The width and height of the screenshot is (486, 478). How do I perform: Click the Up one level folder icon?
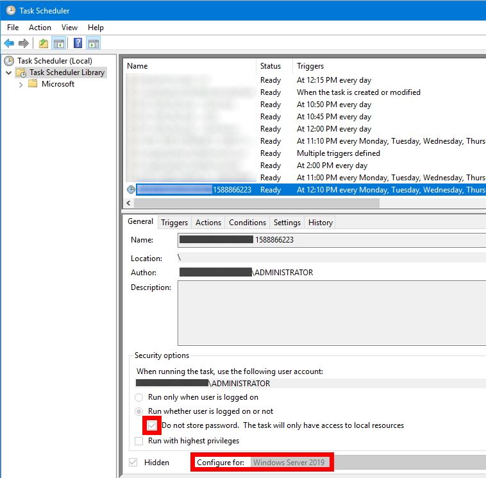tap(44, 43)
